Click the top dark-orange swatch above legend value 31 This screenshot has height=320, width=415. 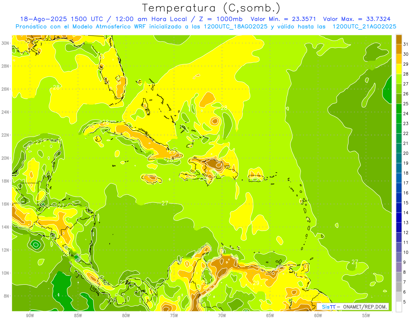point(399,39)
